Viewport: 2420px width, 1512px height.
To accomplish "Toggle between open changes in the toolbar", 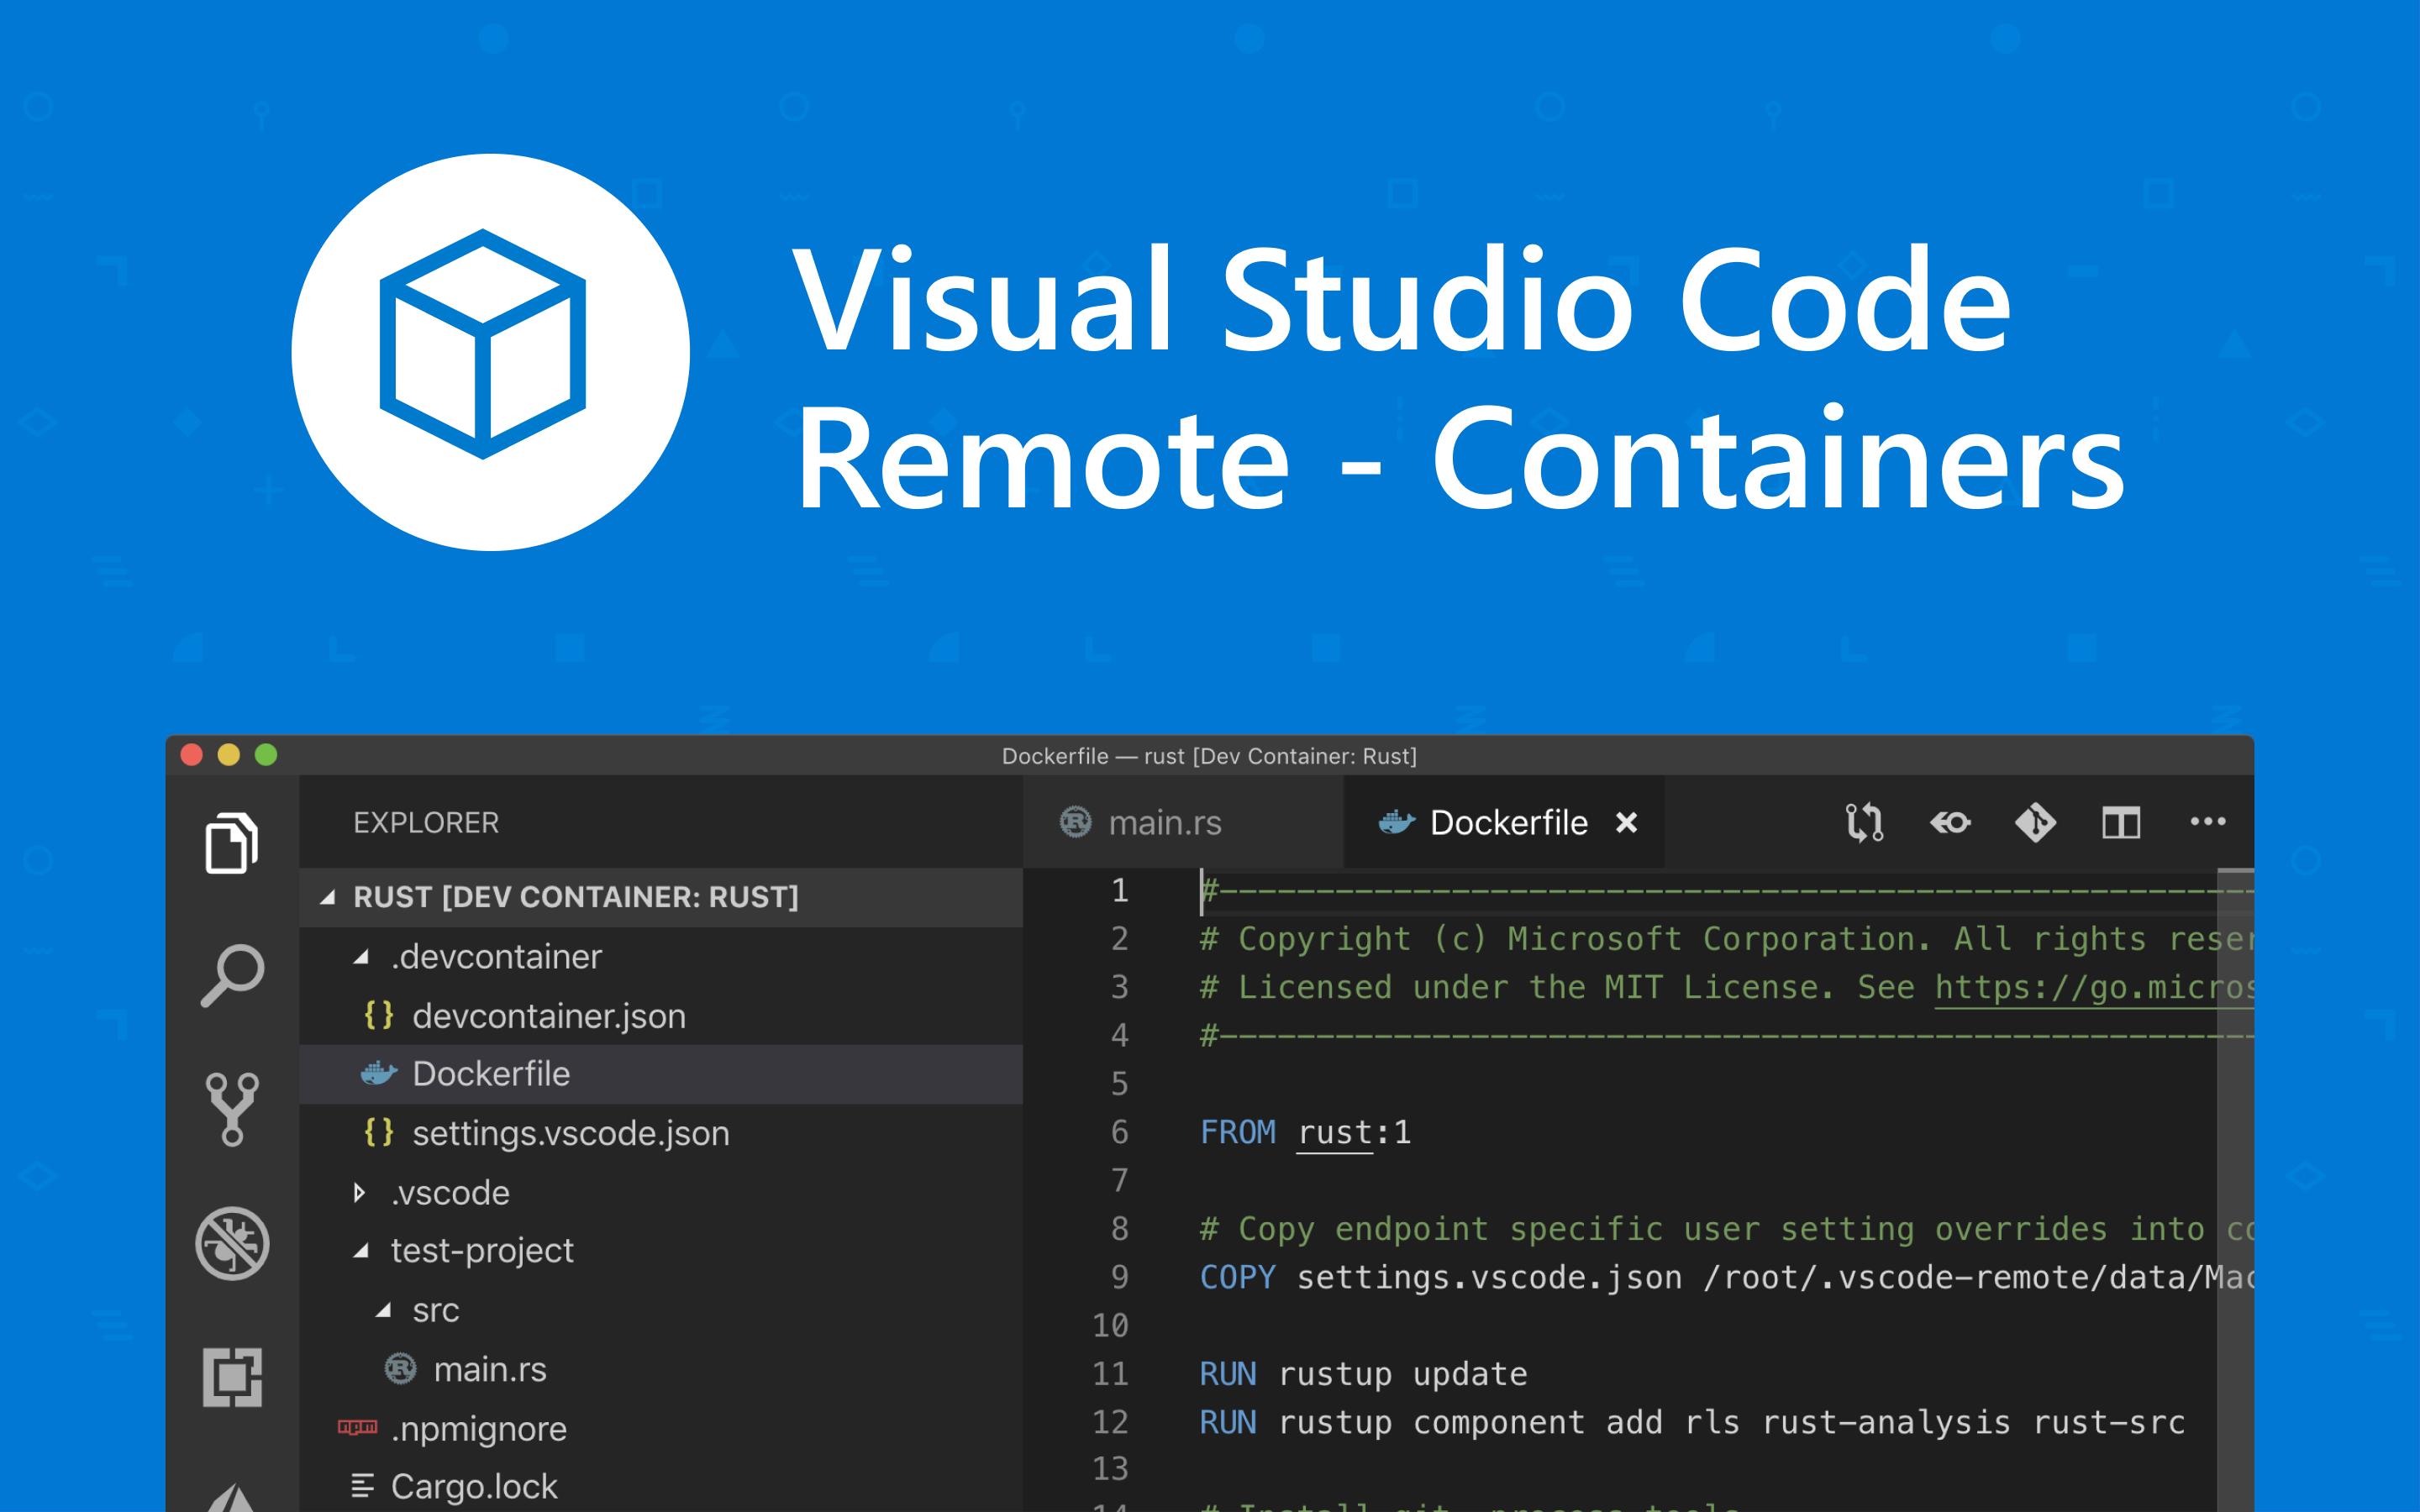I will (x=1866, y=822).
